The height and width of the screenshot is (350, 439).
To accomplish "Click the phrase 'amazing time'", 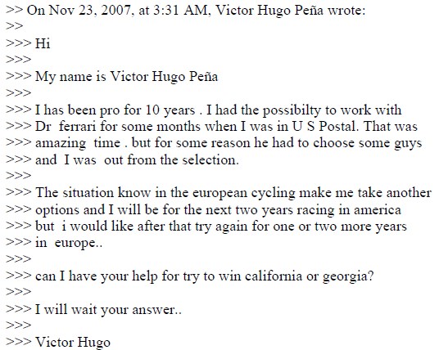I will (x=78, y=143).
